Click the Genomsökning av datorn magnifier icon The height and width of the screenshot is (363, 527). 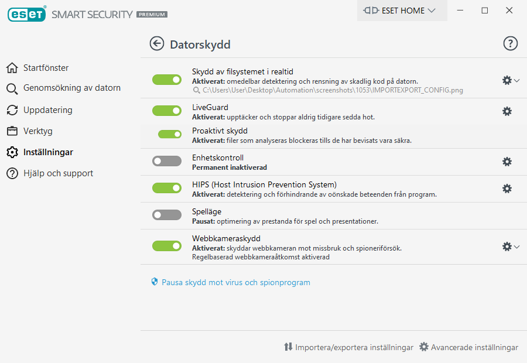(x=12, y=89)
